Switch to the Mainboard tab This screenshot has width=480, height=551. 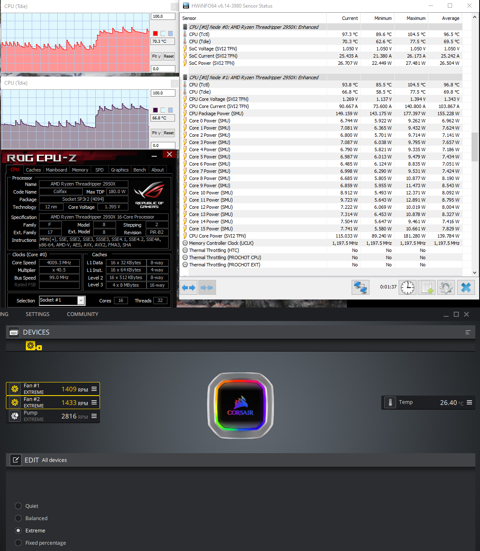(x=56, y=170)
